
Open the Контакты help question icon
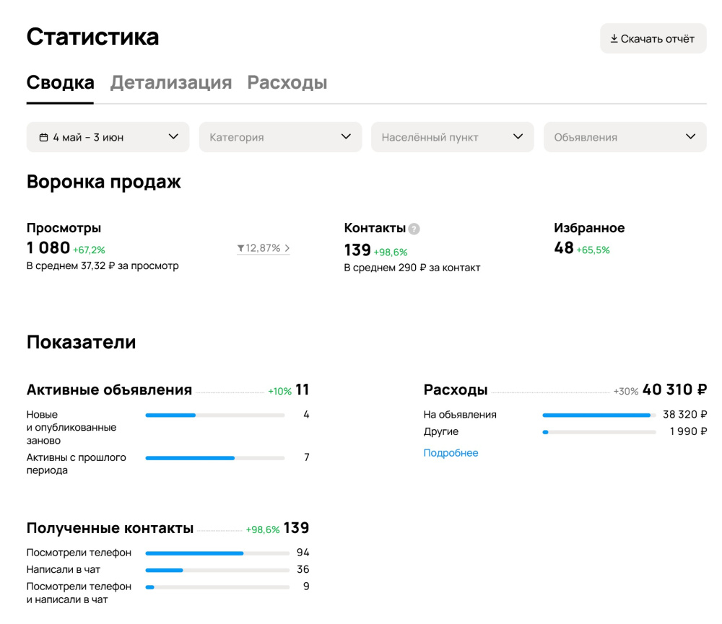click(x=414, y=229)
